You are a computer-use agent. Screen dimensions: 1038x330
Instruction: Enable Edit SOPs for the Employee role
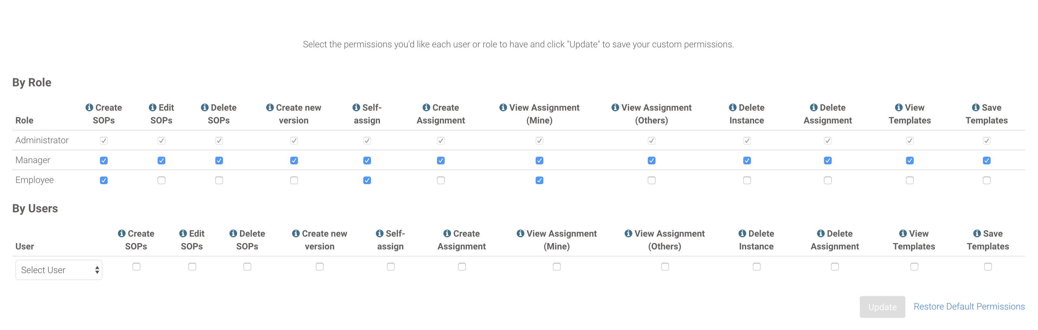(161, 180)
